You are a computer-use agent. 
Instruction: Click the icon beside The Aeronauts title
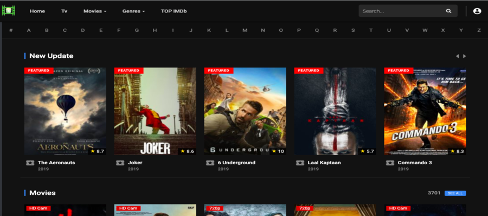[x=29, y=163]
